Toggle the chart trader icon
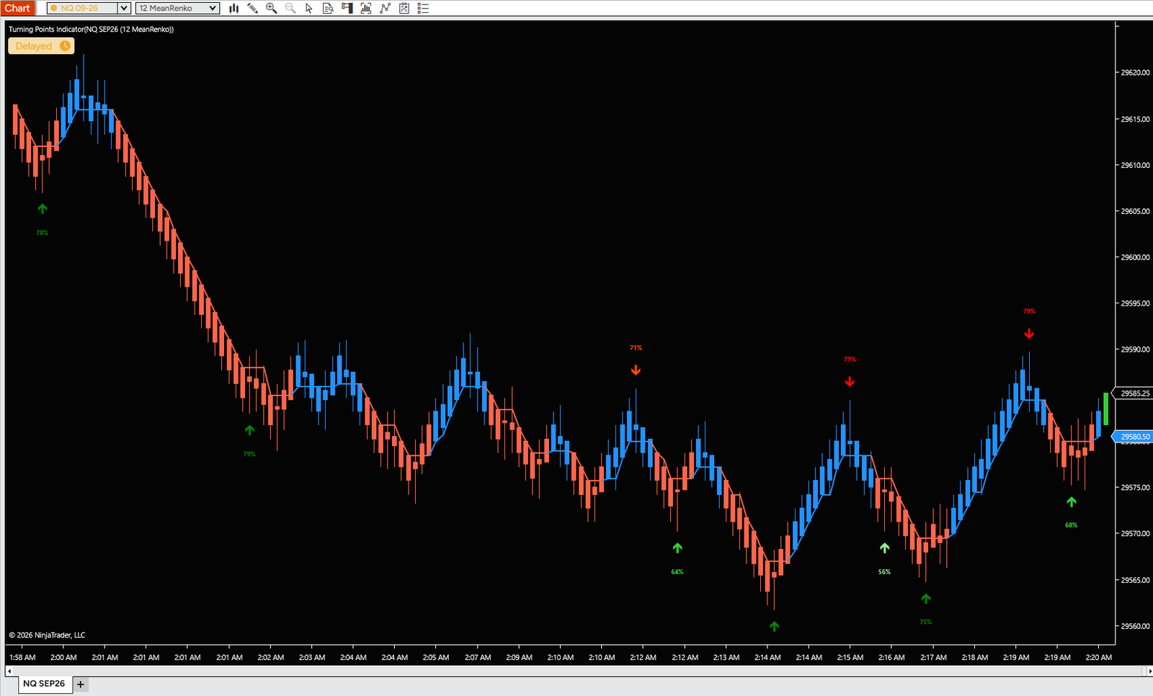The image size is (1153, 696). coord(347,8)
